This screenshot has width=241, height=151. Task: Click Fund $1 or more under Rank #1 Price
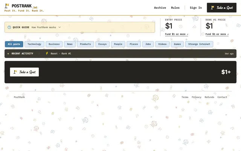(217, 34)
